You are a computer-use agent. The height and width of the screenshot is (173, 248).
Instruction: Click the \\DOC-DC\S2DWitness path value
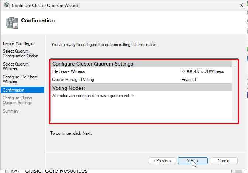point(203,71)
